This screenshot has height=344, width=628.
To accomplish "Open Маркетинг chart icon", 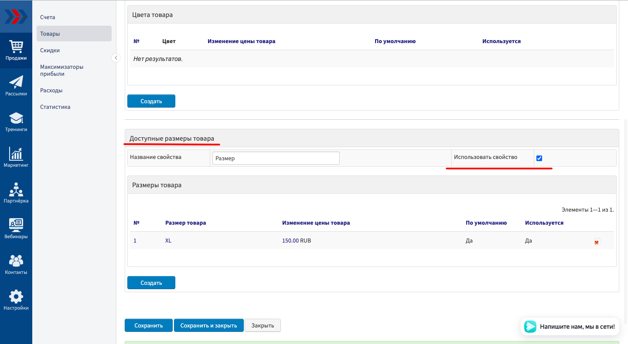I will click(16, 154).
